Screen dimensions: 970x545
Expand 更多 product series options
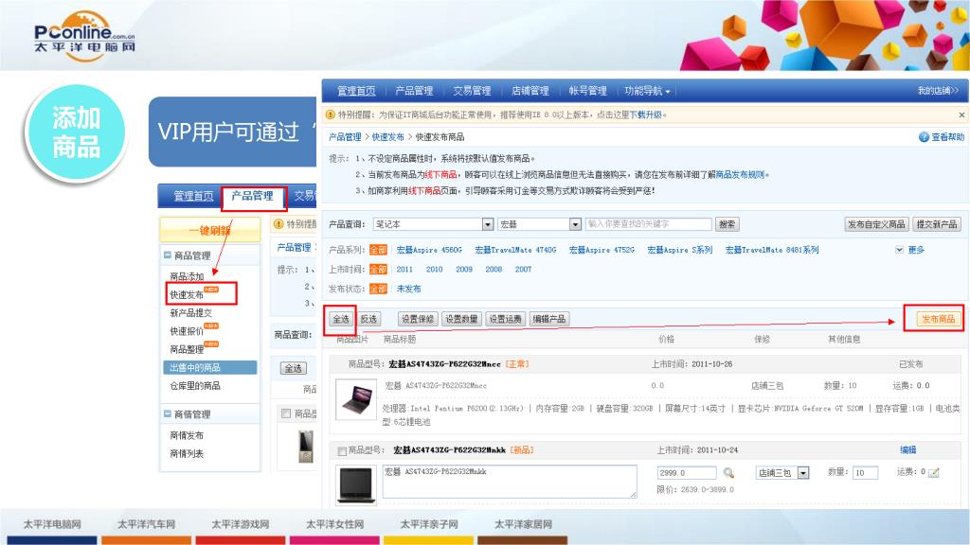click(910, 250)
